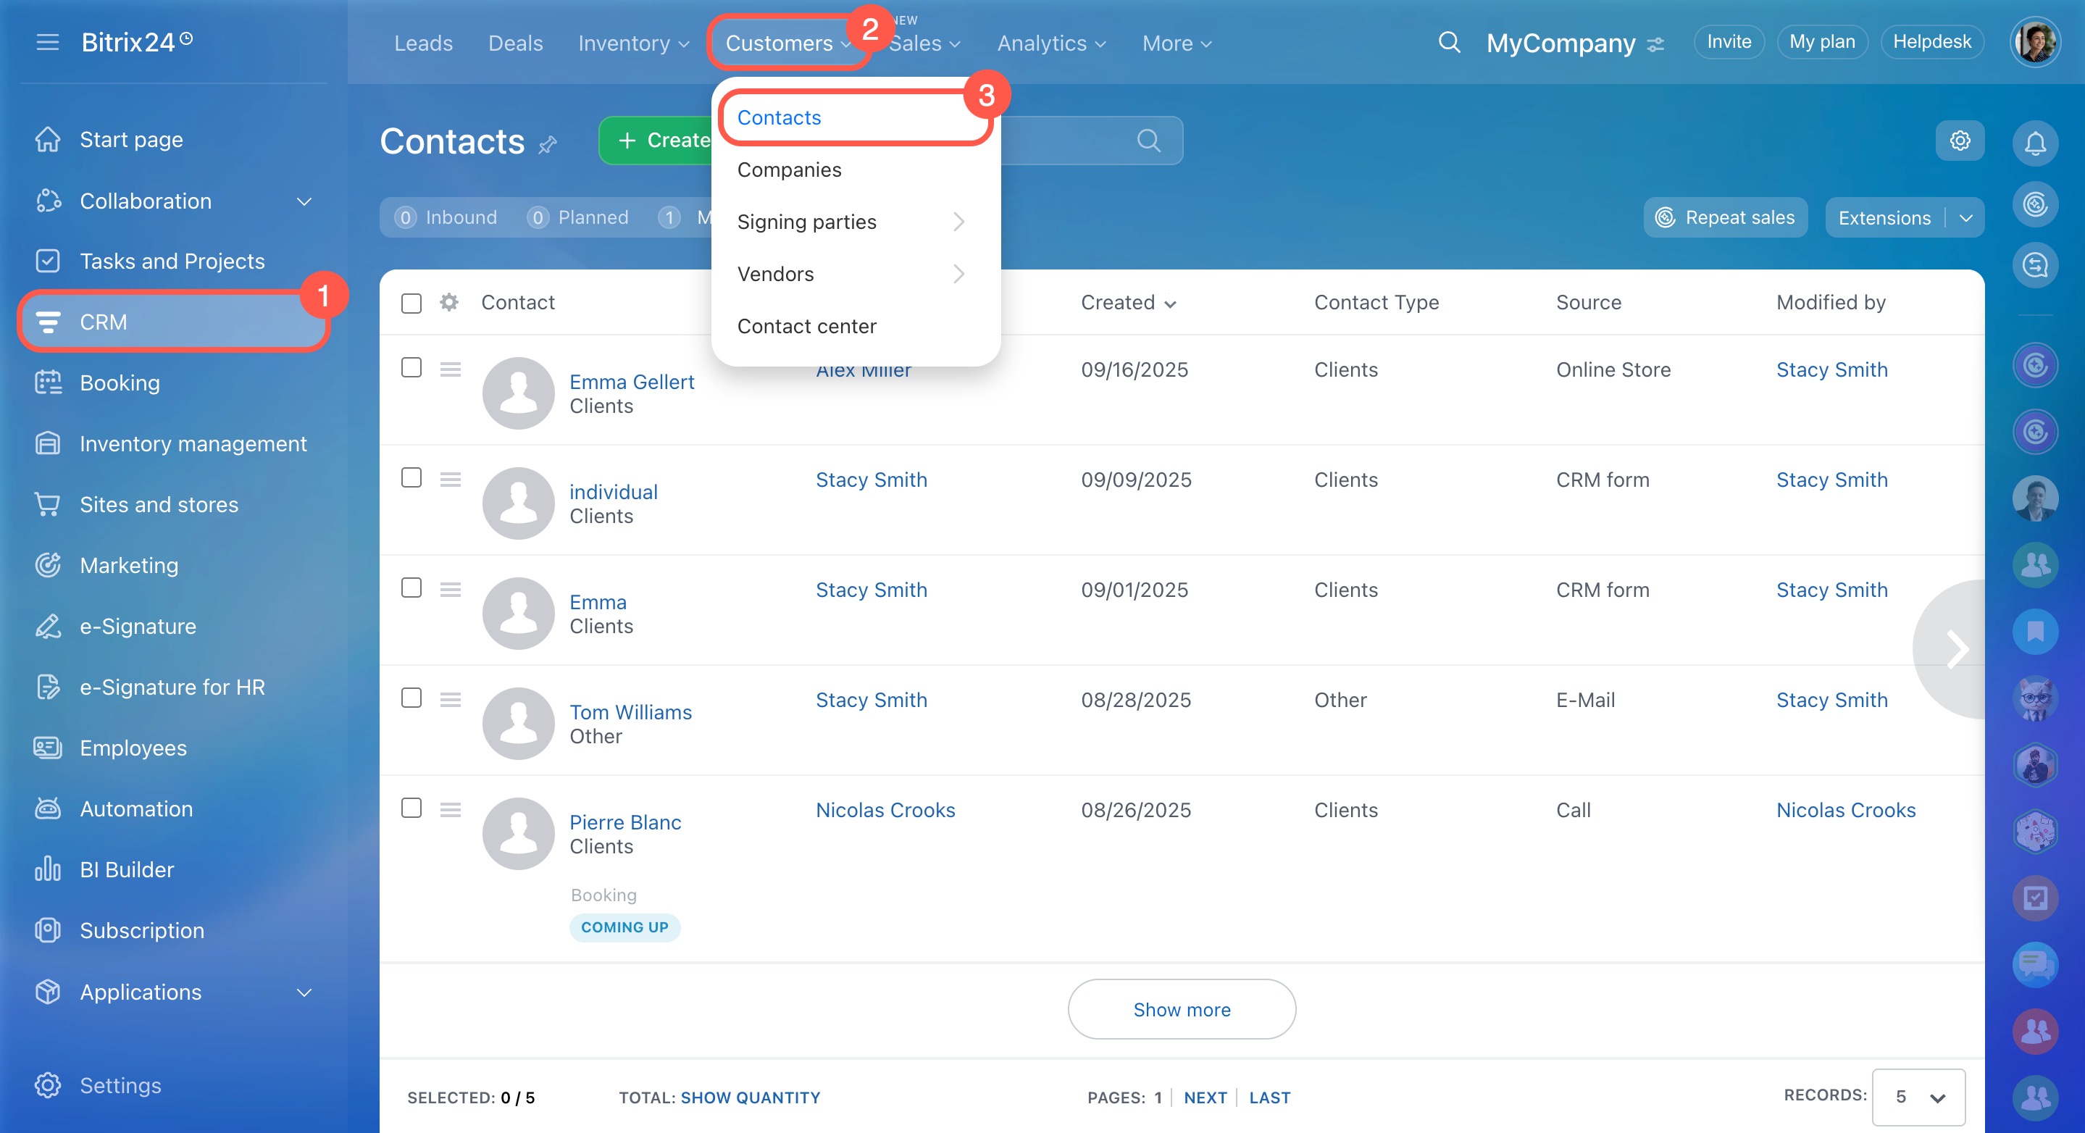Click the top bar search magnifier icon
Image resolution: width=2085 pixels, height=1133 pixels.
1449,42
